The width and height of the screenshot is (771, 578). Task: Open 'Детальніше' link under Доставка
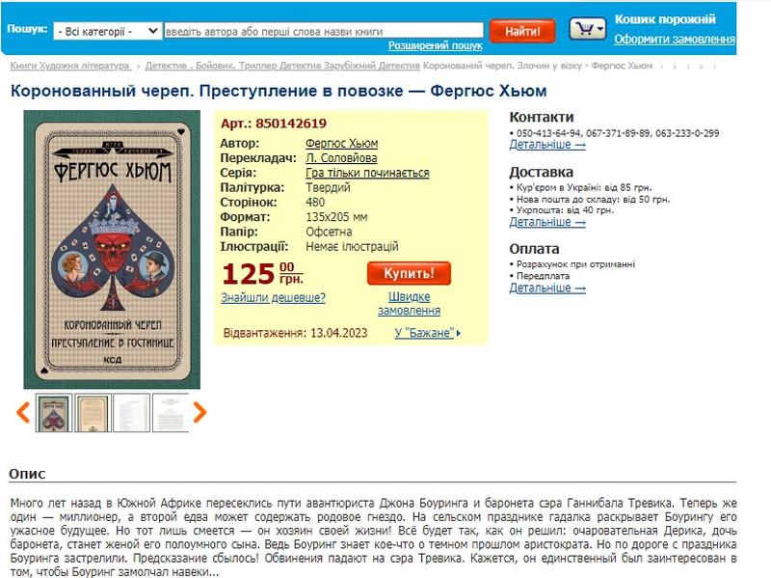tap(547, 222)
